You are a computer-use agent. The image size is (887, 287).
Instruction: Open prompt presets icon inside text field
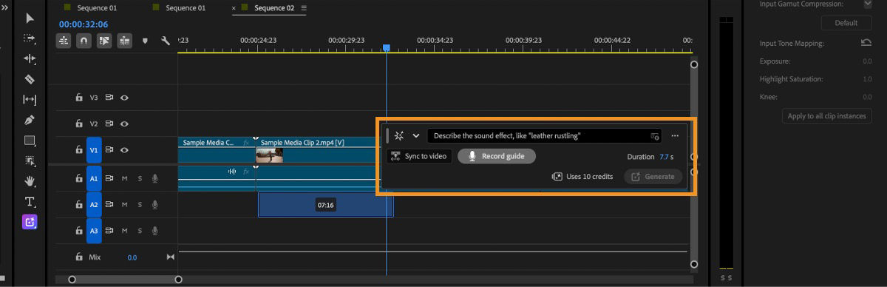pyautogui.click(x=655, y=136)
